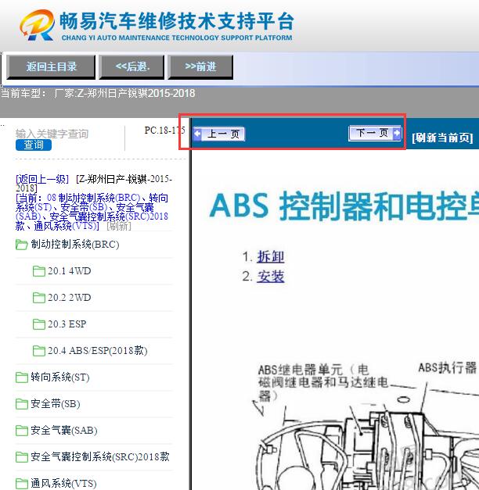Open the 安全气囊控制系统(SRC)2018款 folder icon
This screenshot has height=490, width=479.
click(x=22, y=457)
